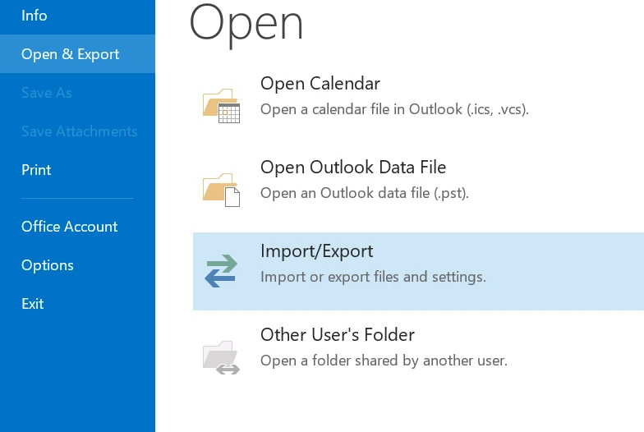Click the Open Outlook Data File icon

221,190
